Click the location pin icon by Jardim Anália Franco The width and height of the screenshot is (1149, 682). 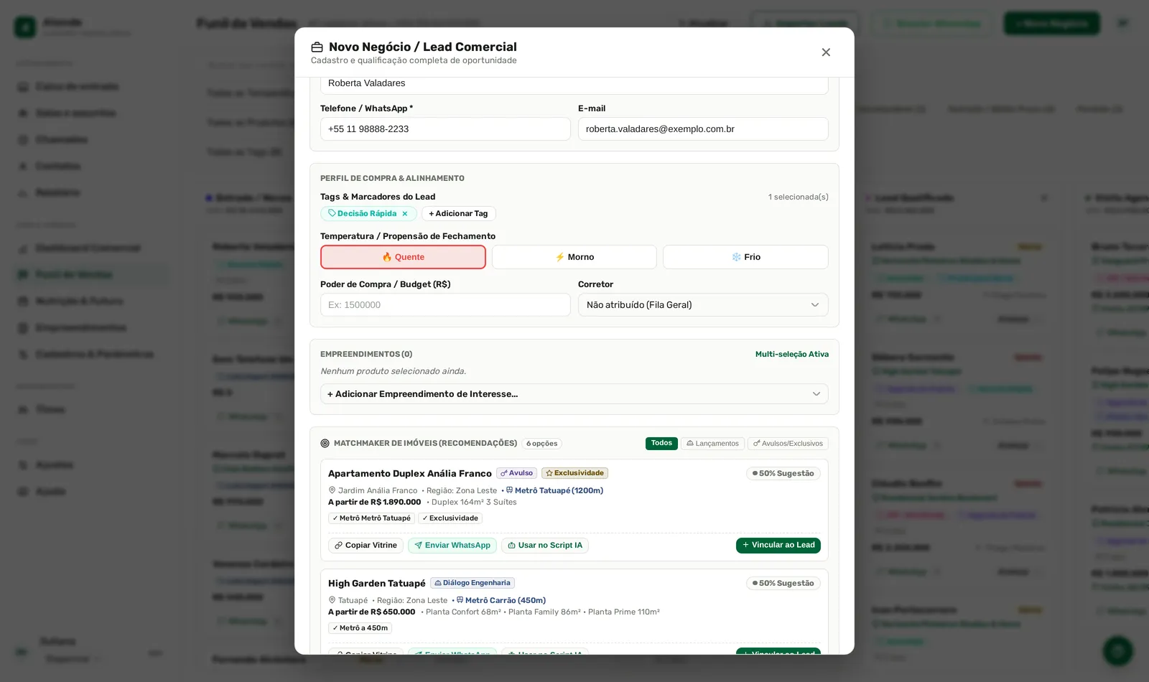(x=332, y=491)
